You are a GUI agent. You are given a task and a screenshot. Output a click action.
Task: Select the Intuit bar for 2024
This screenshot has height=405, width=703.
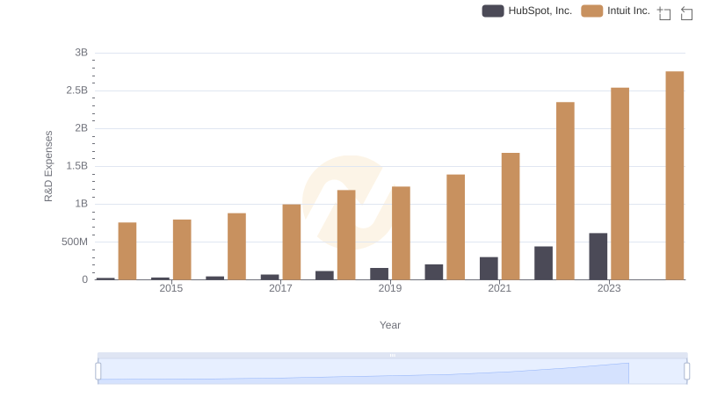click(x=674, y=175)
